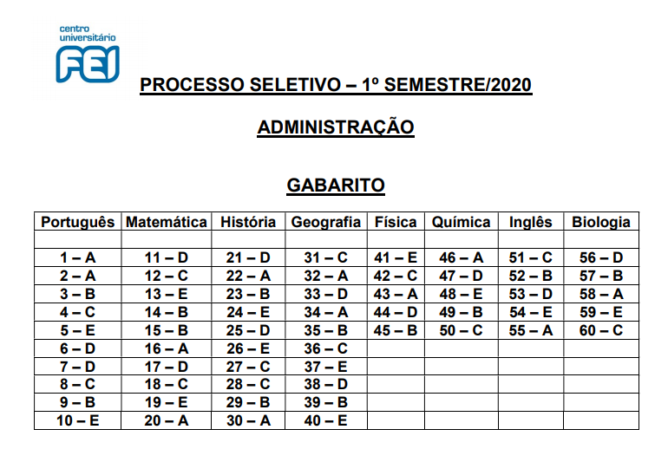Click the answer cell 20 – A
This screenshot has width=668, height=462.
tap(167, 420)
